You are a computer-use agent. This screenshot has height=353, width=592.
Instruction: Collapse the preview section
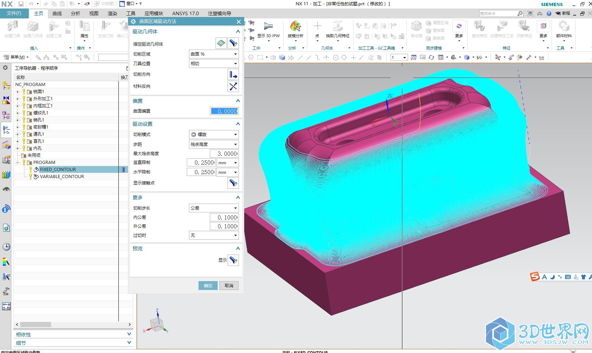click(x=238, y=249)
